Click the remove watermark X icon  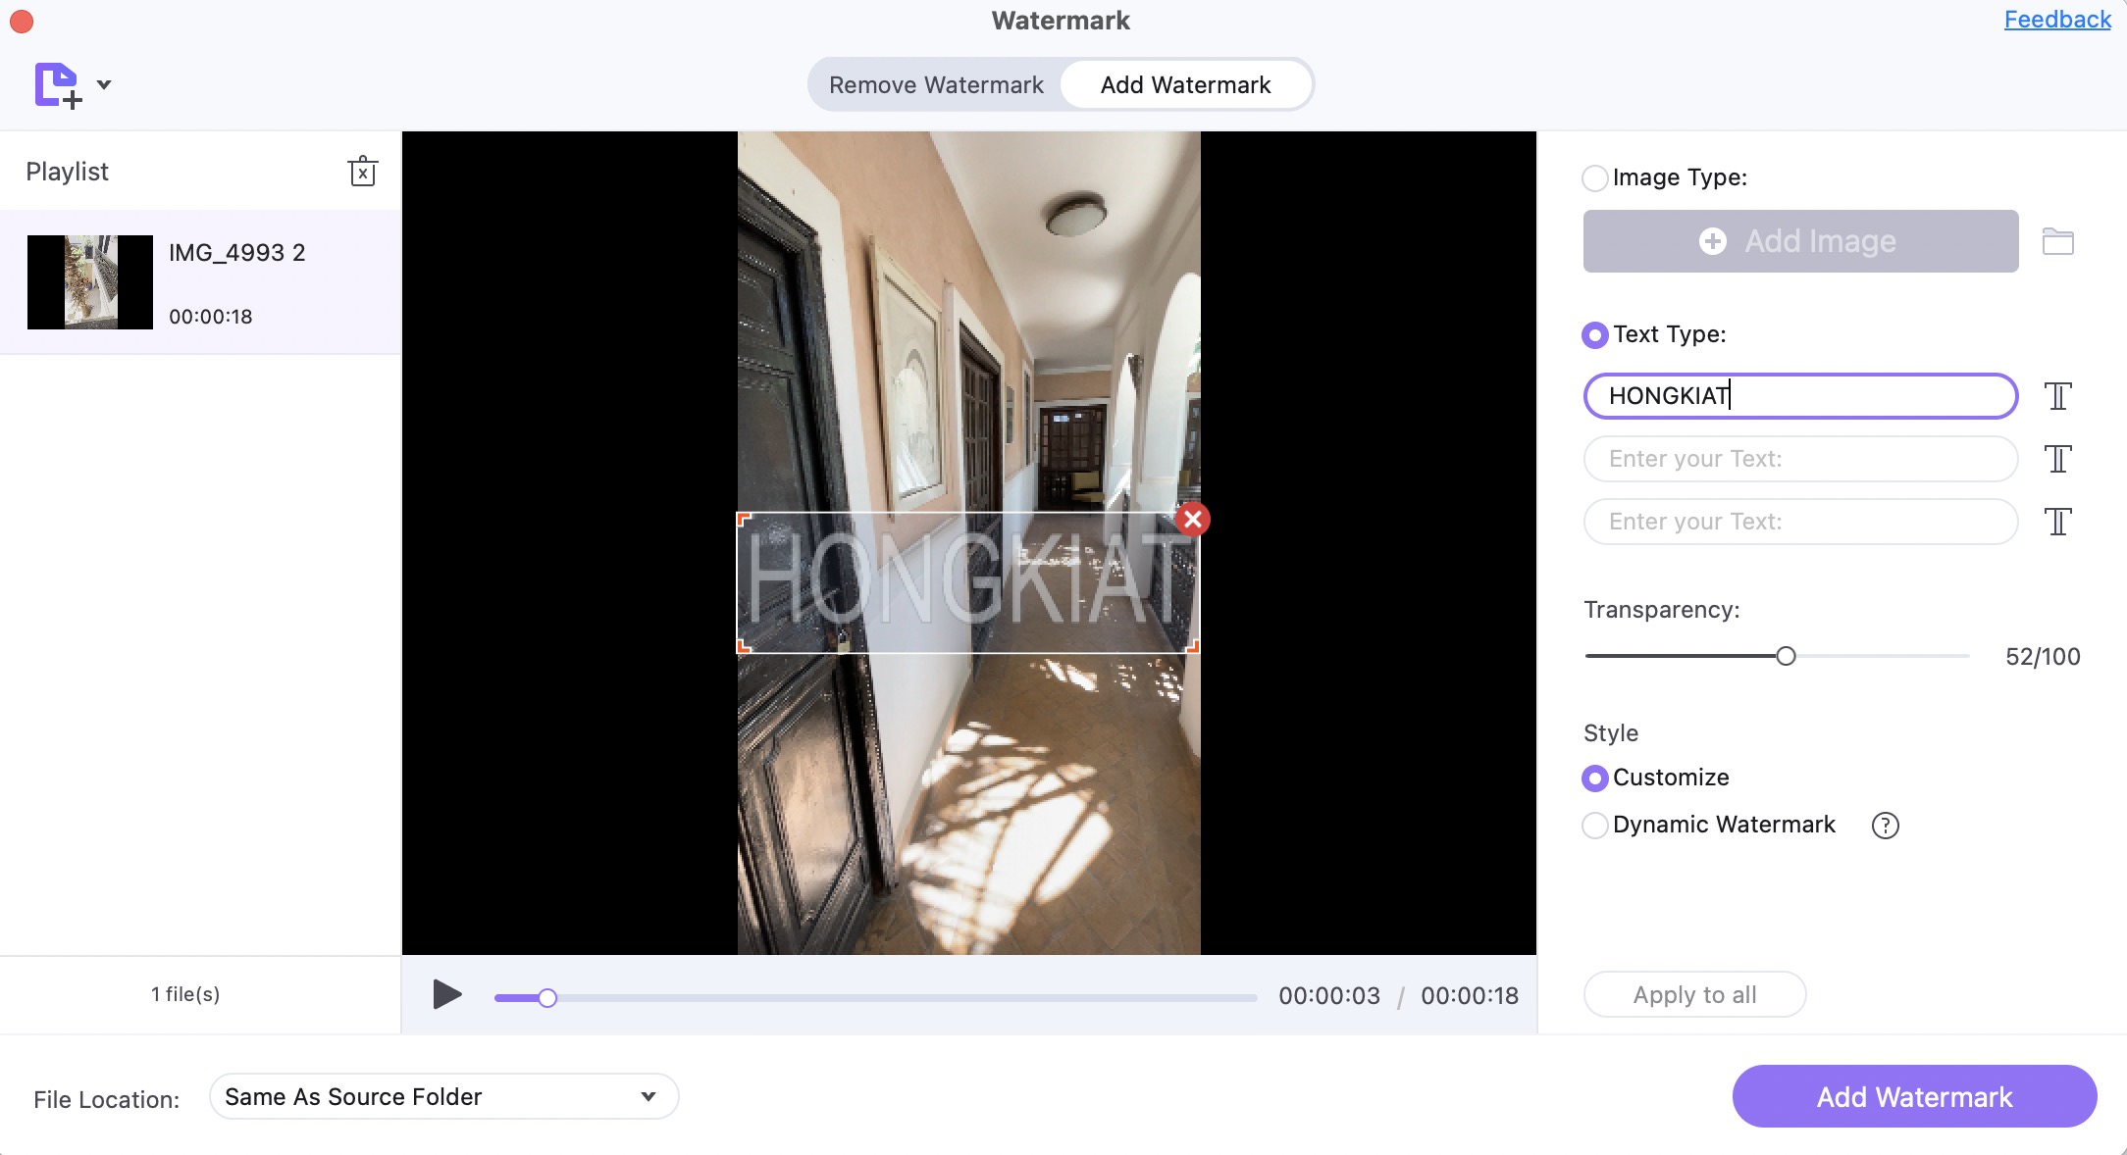(x=1195, y=521)
